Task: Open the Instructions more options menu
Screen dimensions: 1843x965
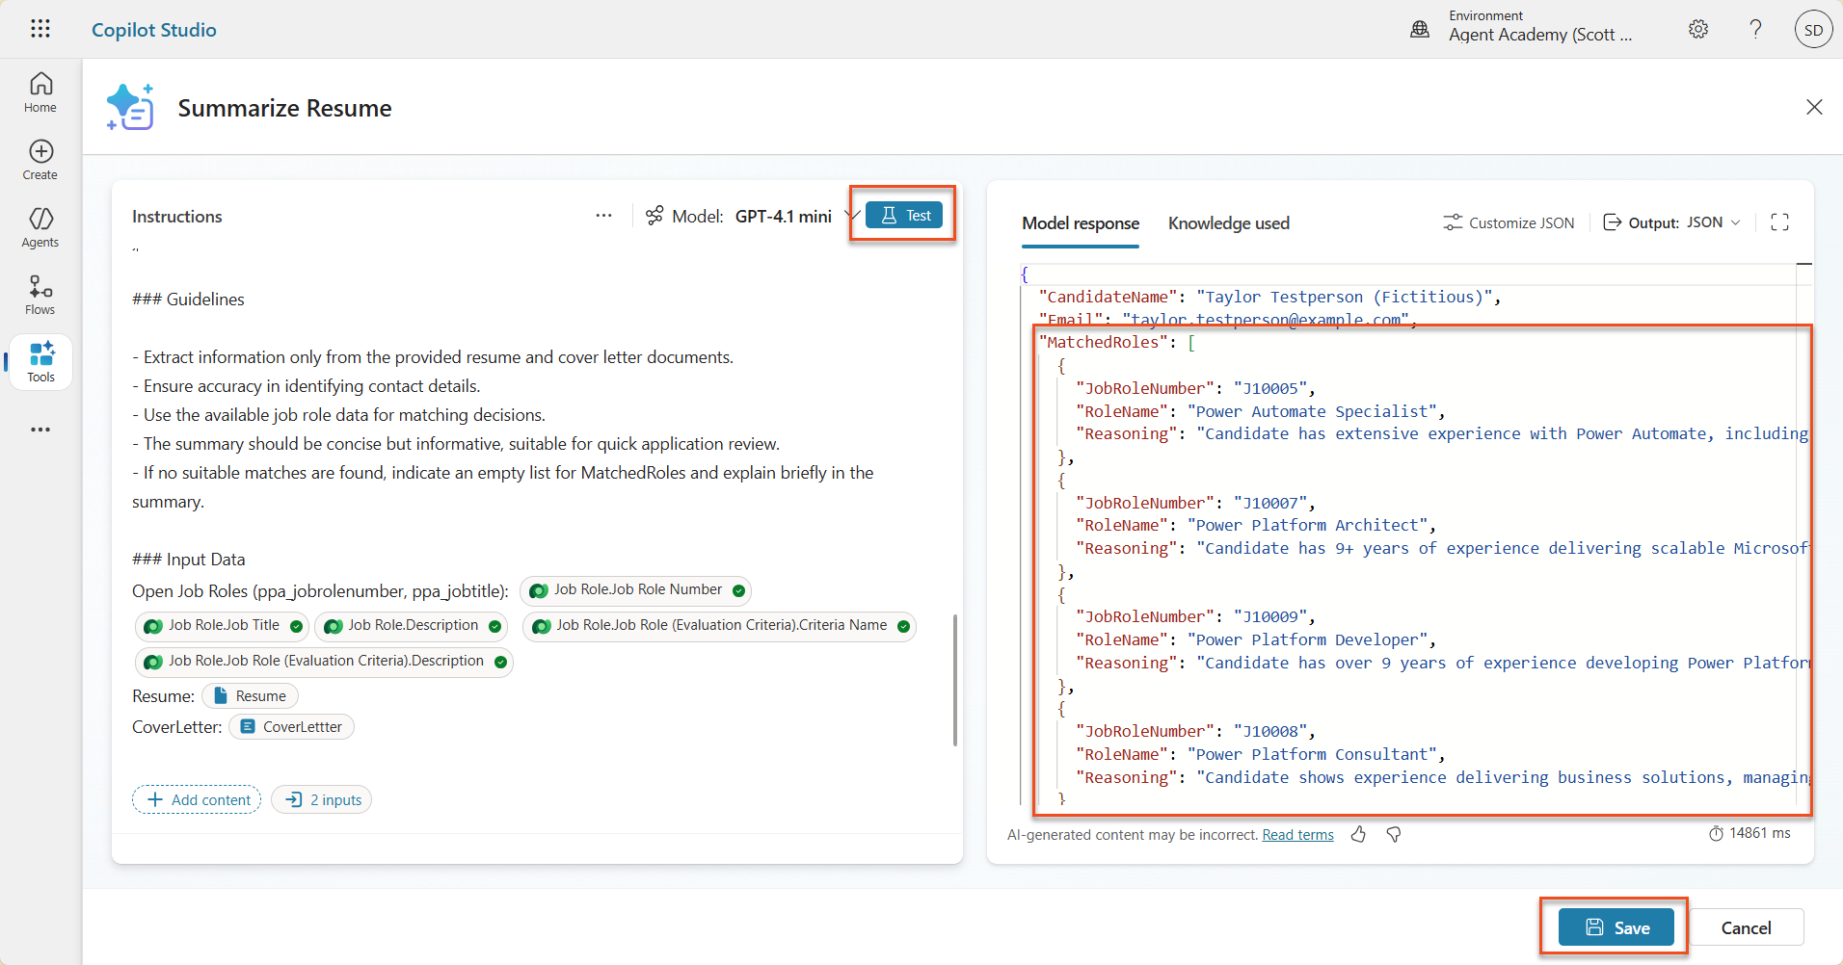Action: tap(603, 216)
